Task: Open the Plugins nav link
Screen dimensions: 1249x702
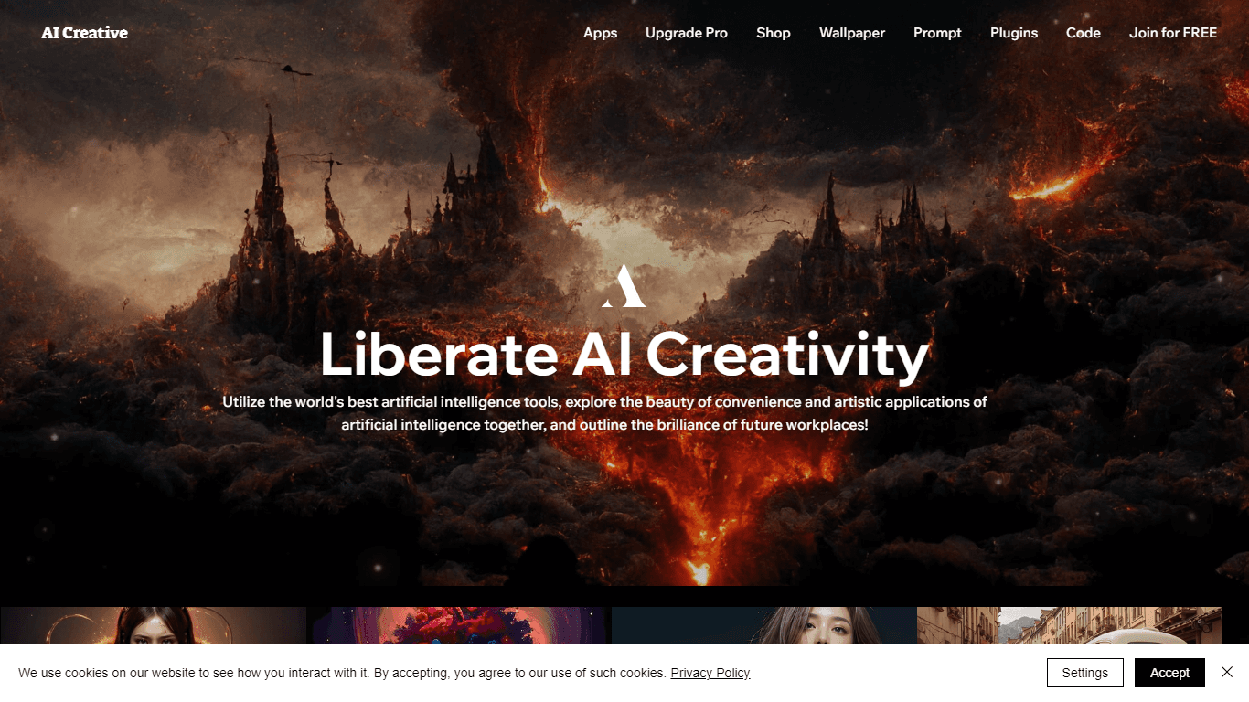Action: click(x=1014, y=33)
